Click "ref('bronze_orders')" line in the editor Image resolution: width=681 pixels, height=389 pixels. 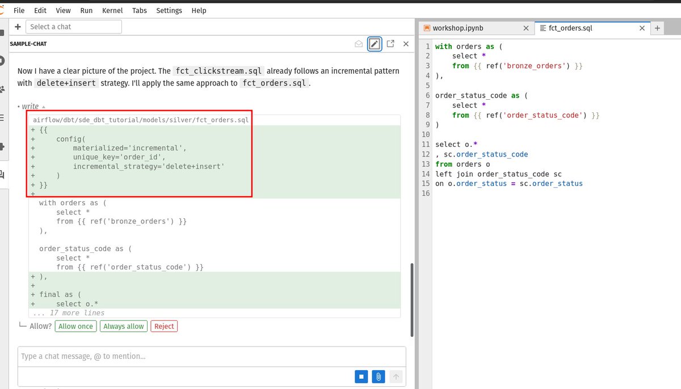518,66
